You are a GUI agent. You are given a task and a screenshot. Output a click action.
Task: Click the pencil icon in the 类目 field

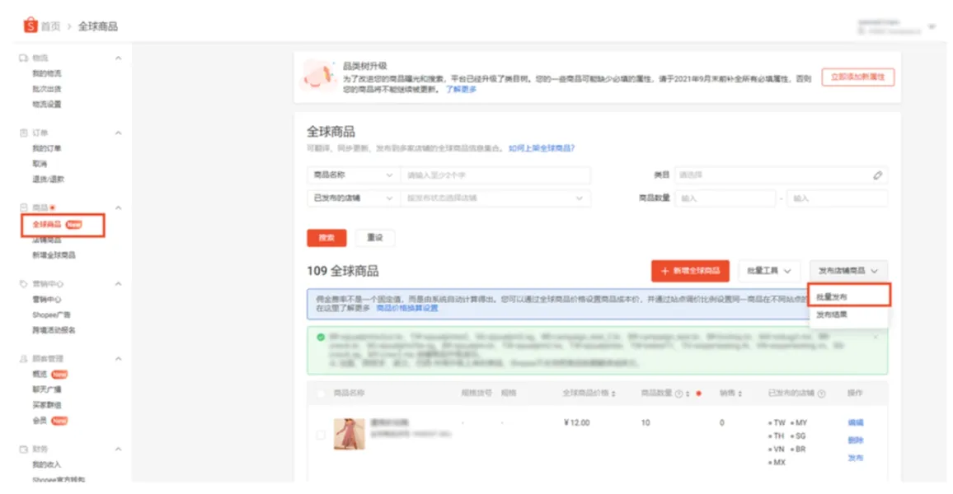878,175
